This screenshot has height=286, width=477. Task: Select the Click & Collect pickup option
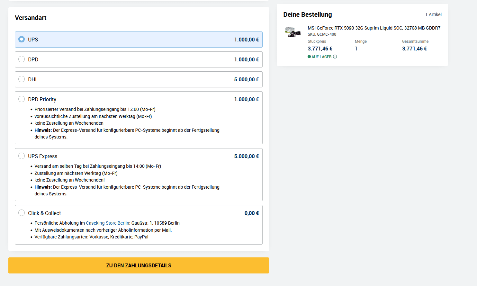click(x=22, y=213)
